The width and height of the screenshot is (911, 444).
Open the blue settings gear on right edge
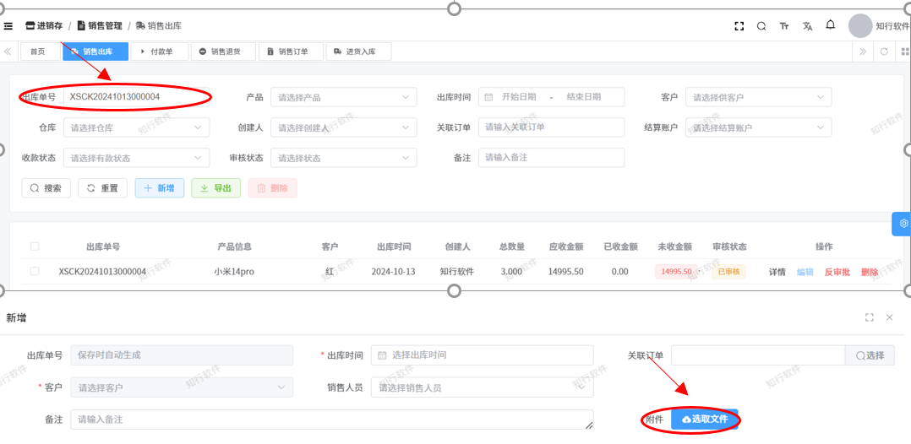903,224
